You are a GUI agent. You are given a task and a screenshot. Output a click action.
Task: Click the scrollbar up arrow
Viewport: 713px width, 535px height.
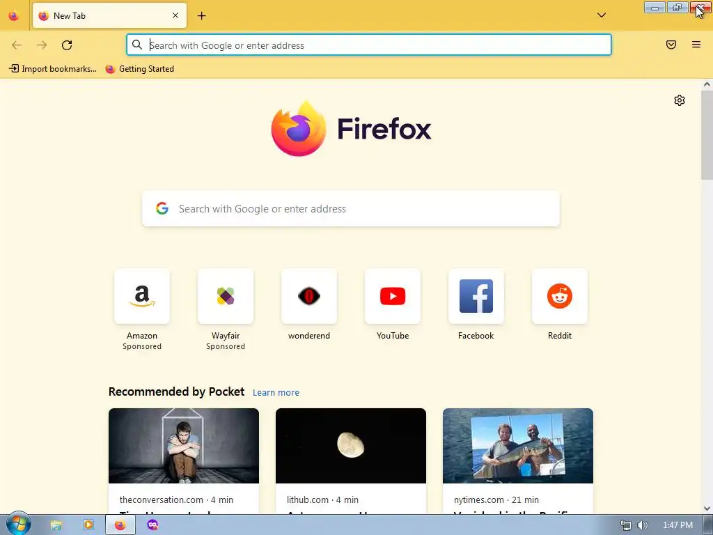click(x=707, y=84)
